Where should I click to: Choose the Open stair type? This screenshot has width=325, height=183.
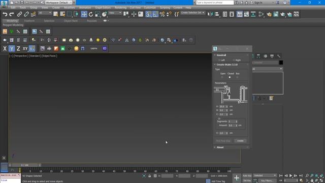222,77
